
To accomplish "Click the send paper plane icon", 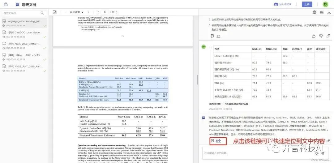I will pos(323,153).
